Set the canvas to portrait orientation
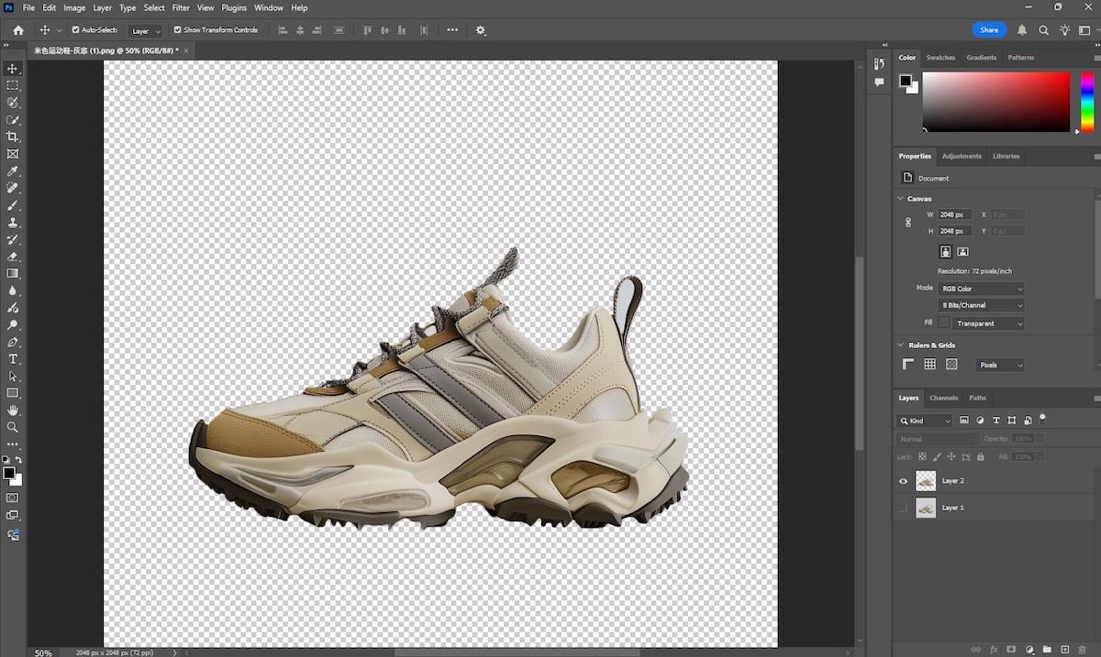Screen dimensions: 1101x657 click(945, 251)
